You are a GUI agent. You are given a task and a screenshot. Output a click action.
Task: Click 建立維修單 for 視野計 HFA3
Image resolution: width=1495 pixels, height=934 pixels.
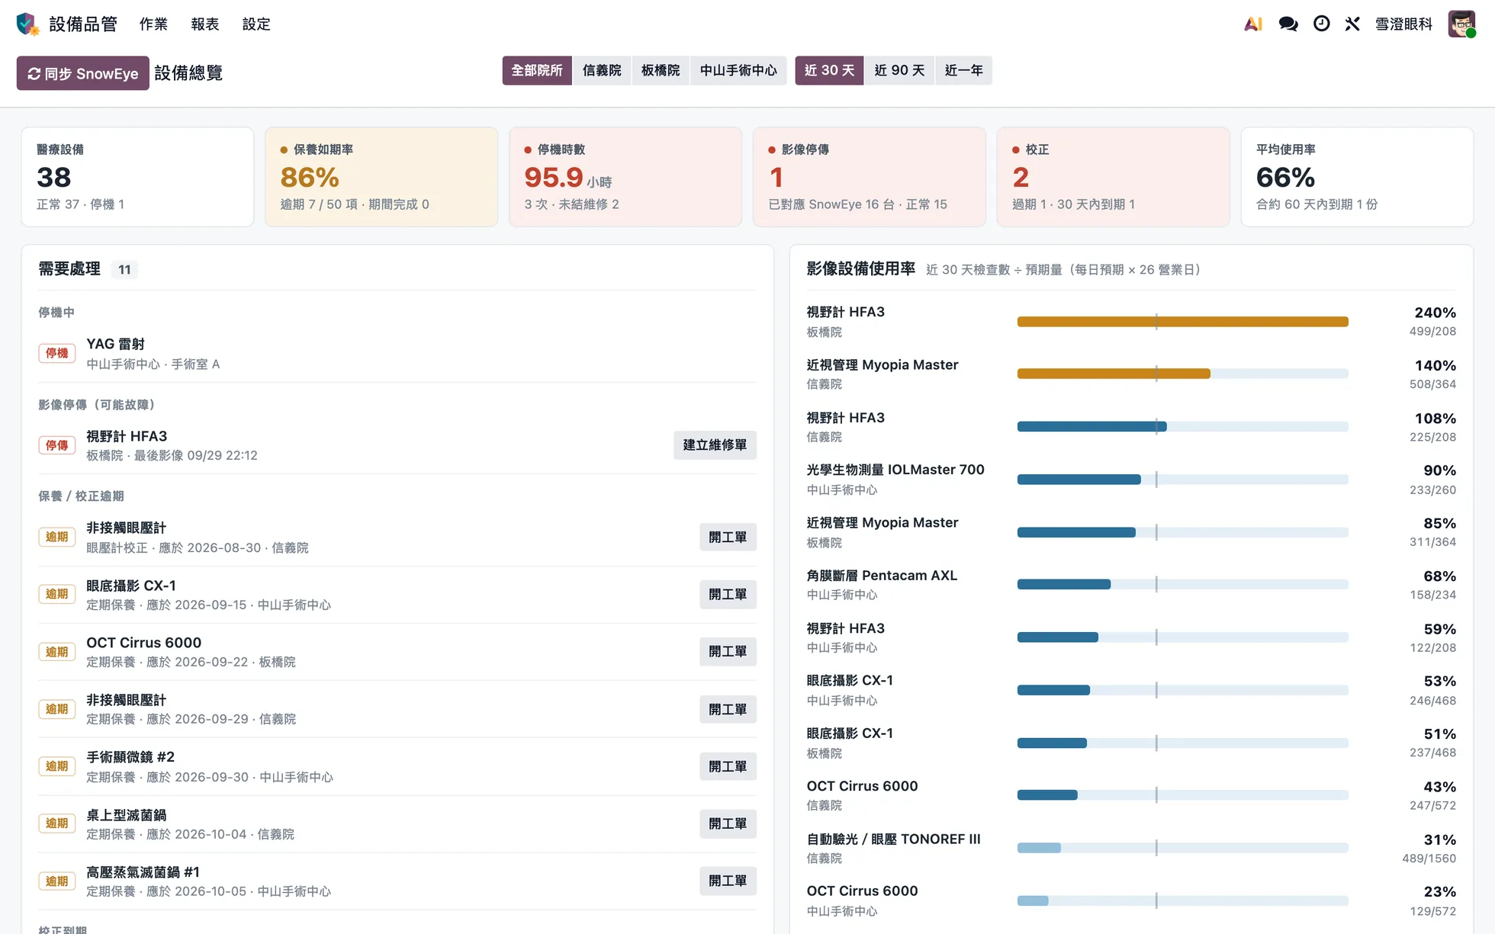click(x=715, y=445)
